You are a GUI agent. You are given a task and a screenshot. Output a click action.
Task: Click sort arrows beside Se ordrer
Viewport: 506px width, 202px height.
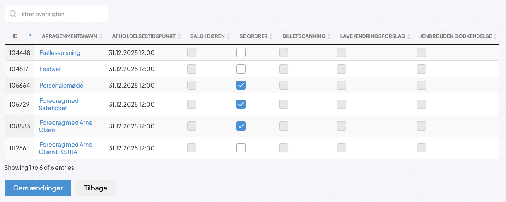click(271, 36)
